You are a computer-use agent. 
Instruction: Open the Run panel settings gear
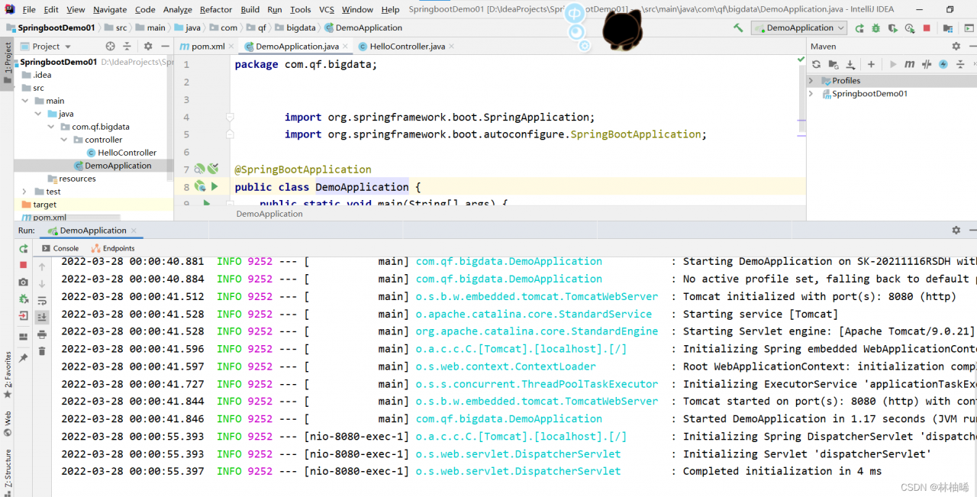tap(956, 230)
